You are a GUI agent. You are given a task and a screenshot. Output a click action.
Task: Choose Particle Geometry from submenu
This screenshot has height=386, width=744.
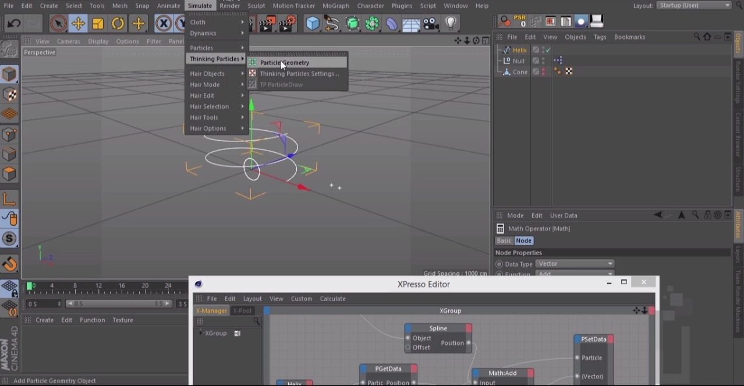pos(297,62)
